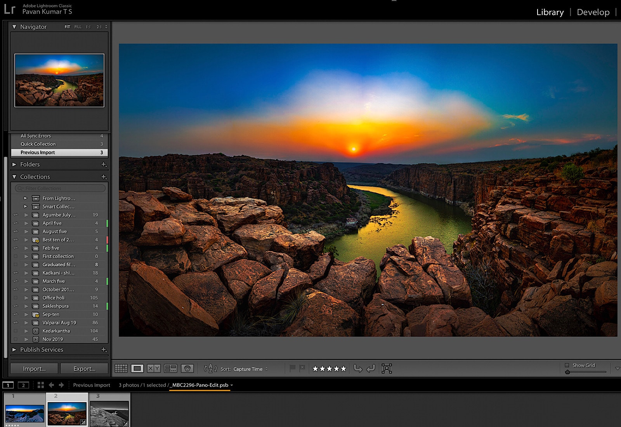Viewport: 621px width, 427px height.
Task: Expand the Publish Services panel
Action: pyautogui.click(x=14, y=350)
